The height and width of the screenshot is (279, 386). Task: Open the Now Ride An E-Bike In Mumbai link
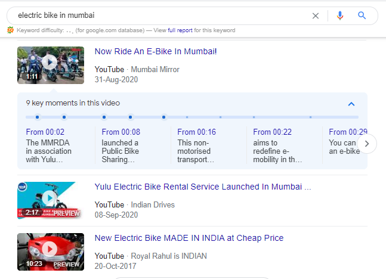[x=156, y=51]
